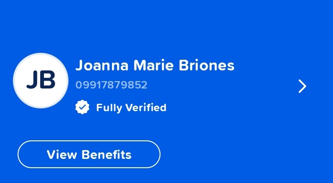The width and height of the screenshot is (333, 183).
Task: Click the scalloped verification seal icon
Action: click(x=82, y=107)
